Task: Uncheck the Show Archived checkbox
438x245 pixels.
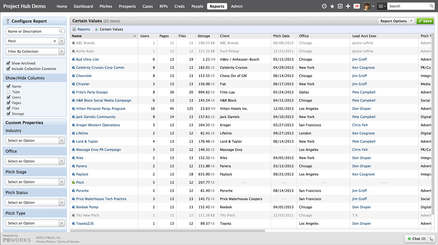Action: pyautogui.click(x=8, y=63)
